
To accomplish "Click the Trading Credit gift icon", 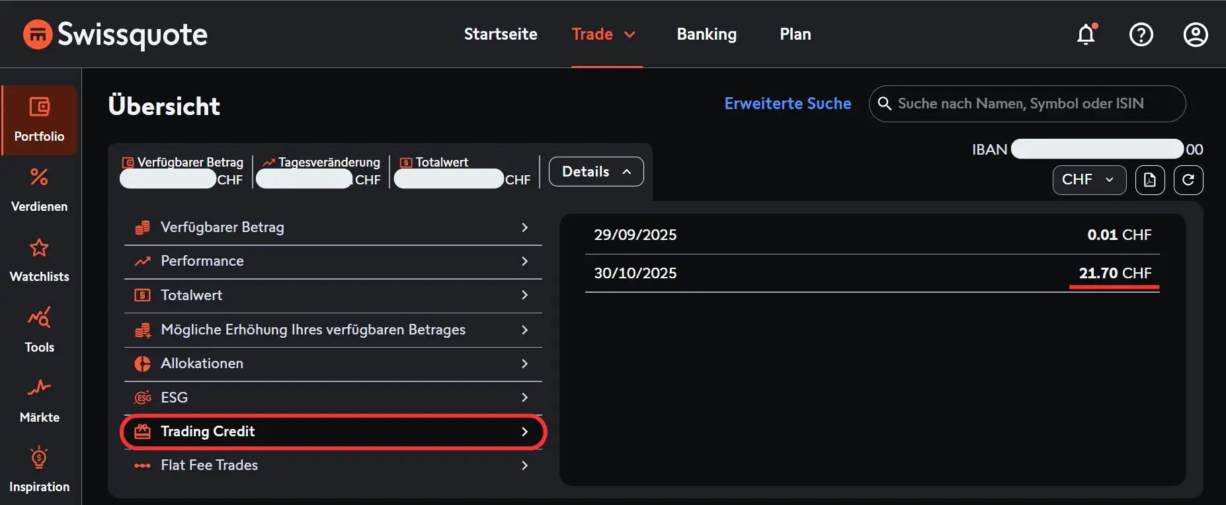I will pyautogui.click(x=142, y=432).
